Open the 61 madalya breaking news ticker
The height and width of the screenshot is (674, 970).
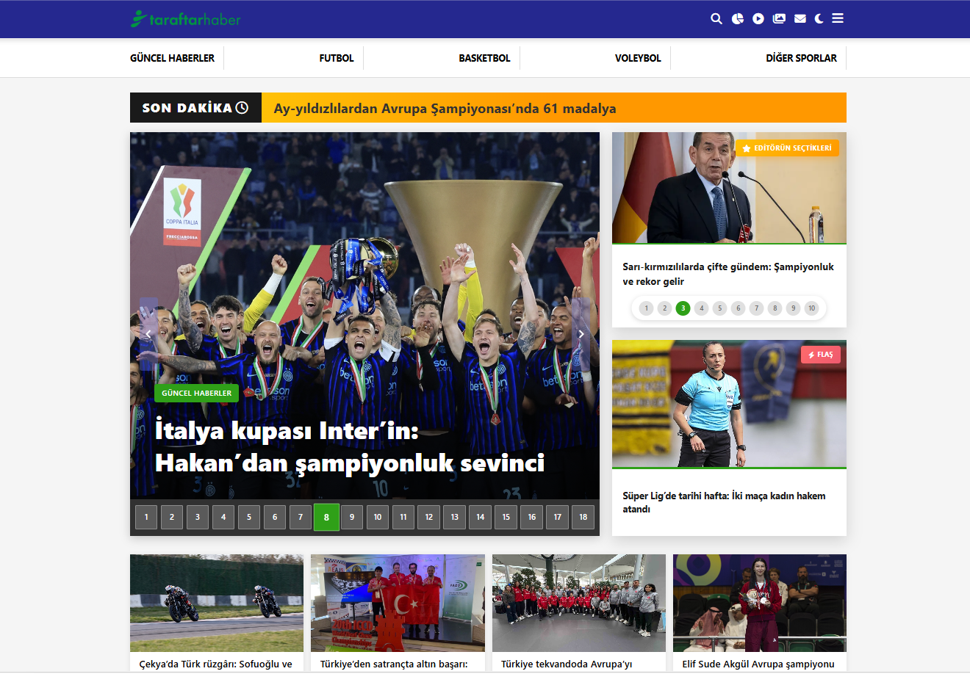pos(445,109)
